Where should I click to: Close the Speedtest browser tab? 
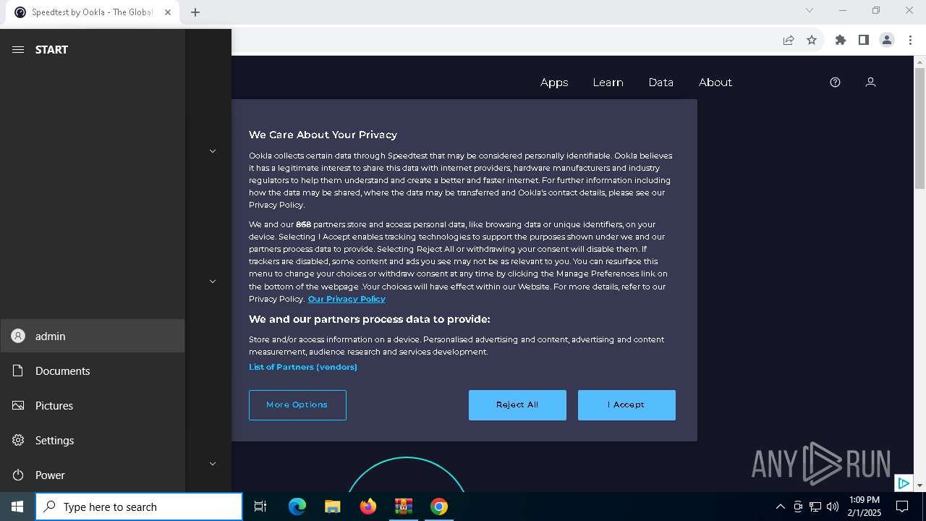pos(168,12)
